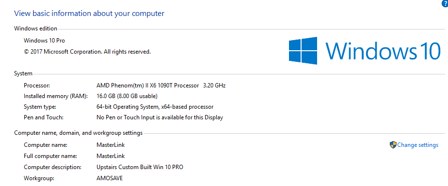This screenshot has width=448, height=186.
Task: Click the 64-bit Operating System value
Action: point(155,107)
